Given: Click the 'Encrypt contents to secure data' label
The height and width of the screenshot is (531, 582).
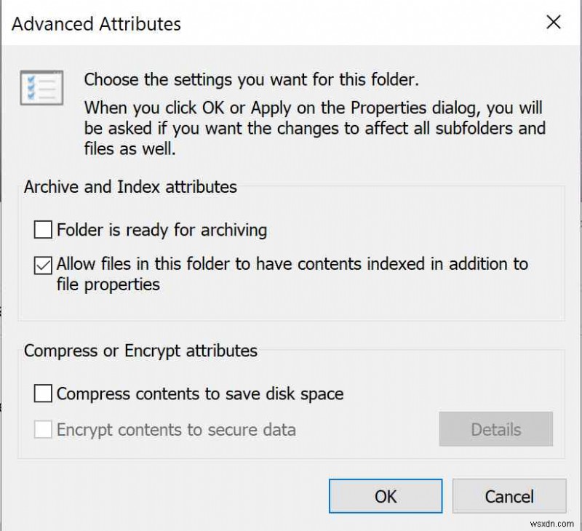Looking at the screenshot, I should click(175, 430).
